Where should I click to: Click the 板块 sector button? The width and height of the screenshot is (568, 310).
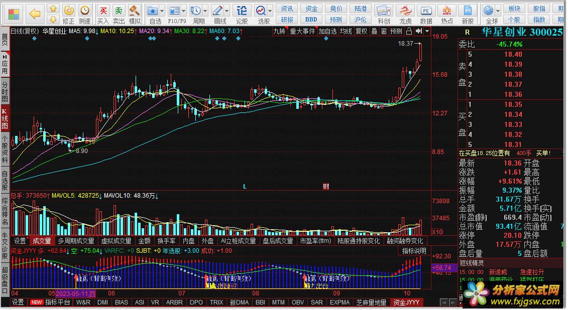tap(514, 9)
